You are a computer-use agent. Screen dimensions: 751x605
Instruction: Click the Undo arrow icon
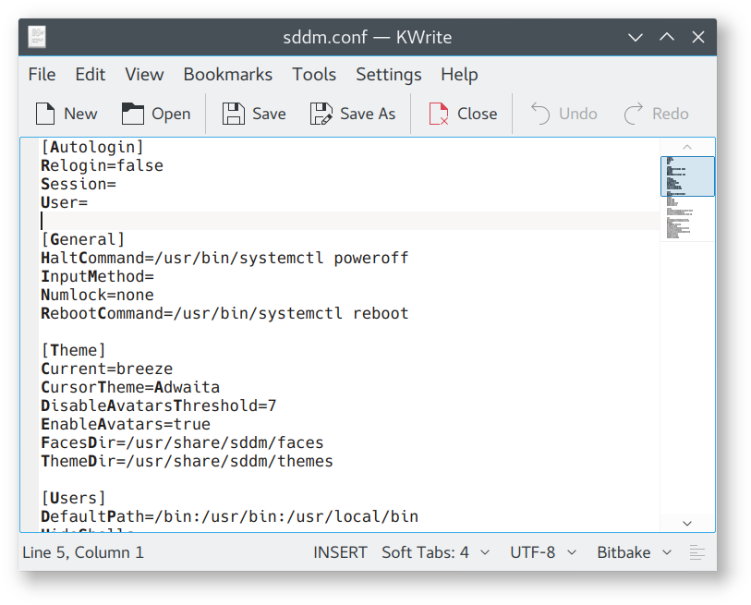pyautogui.click(x=540, y=114)
